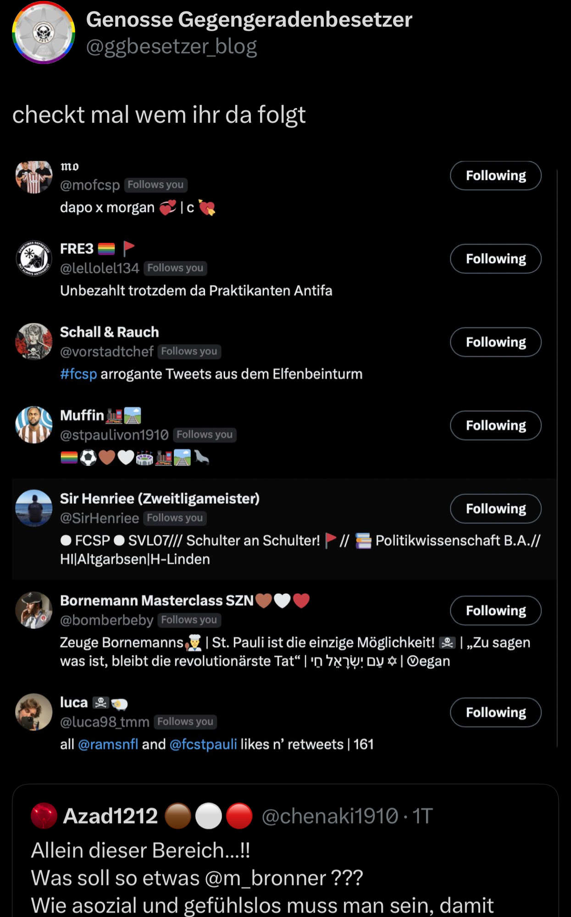Open Azad1212's small red avatar
The height and width of the screenshot is (917, 571).
tap(44, 816)
